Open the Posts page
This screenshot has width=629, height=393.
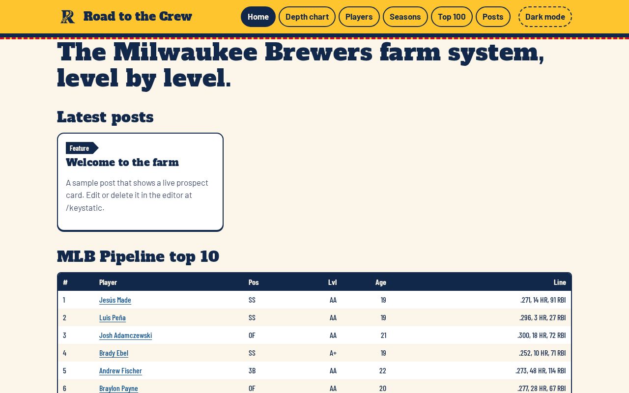click(x=493, y=17)
